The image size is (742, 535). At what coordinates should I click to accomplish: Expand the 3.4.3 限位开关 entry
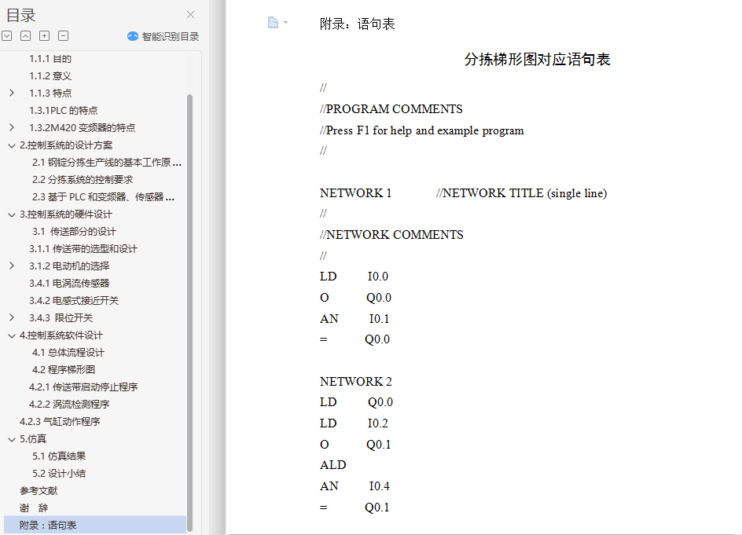(x=12, y=318)
